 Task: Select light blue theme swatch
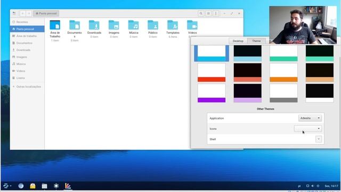pyautogui.click(x=212, y=53)
